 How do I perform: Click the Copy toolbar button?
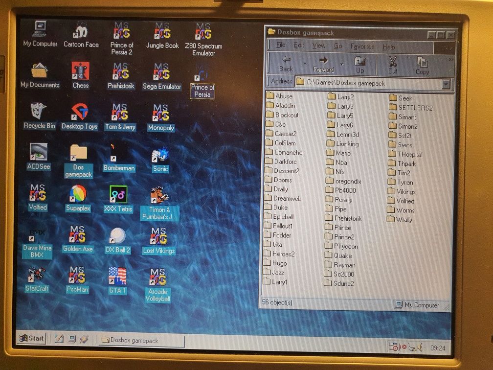[422, 66]
